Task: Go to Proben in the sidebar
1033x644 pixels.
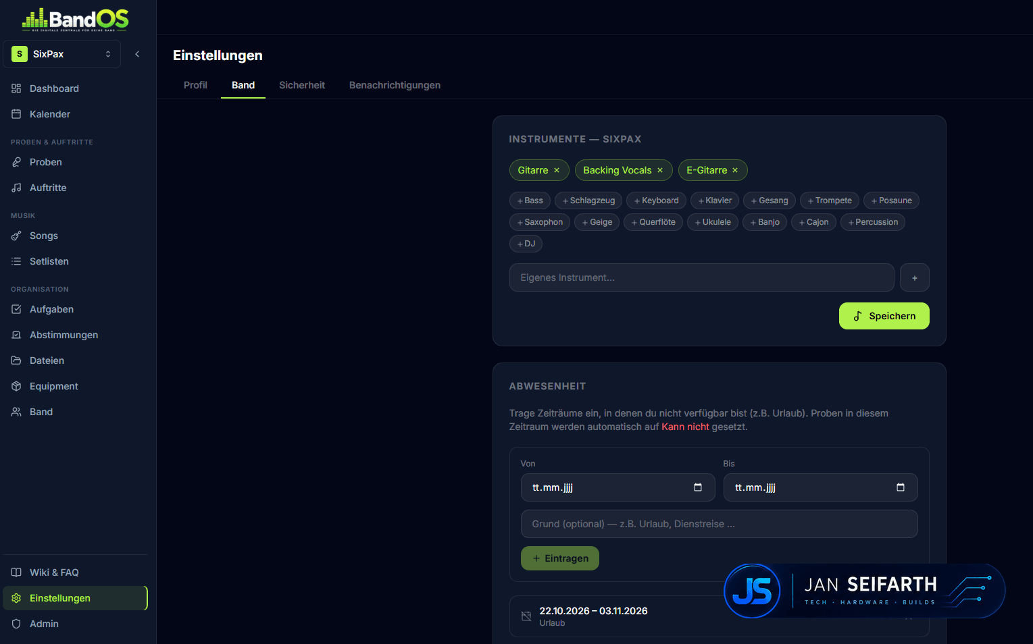Action: 74,162
